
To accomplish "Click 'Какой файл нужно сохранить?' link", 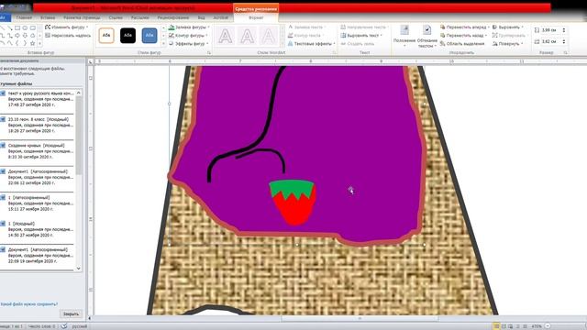I will (x=28, y=304).
